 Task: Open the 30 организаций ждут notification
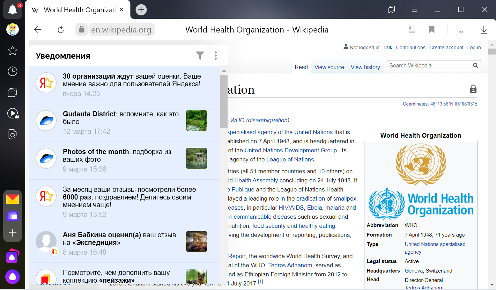click(125, 85)
